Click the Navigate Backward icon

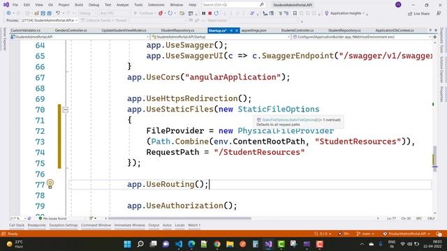tap(8, 13)
